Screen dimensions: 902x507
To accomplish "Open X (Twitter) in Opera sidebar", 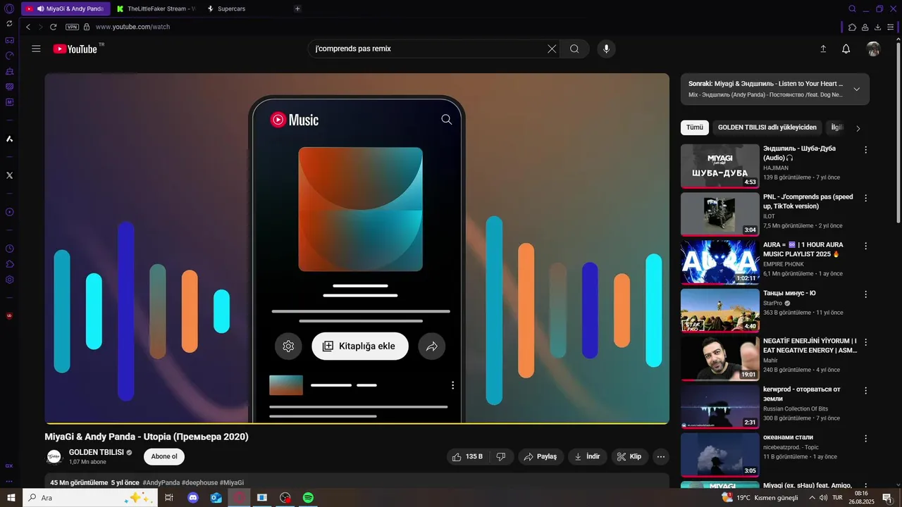I will click(9, 175).
